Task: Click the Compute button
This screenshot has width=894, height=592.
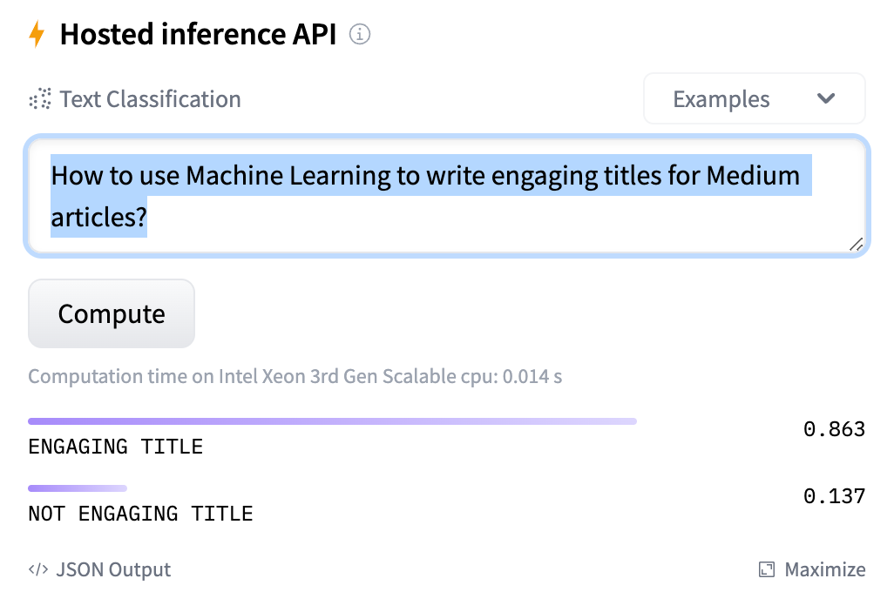Action: coord(112,313)
